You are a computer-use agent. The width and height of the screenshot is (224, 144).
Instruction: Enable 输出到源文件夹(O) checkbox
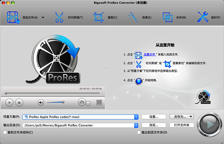coord(139,132)
